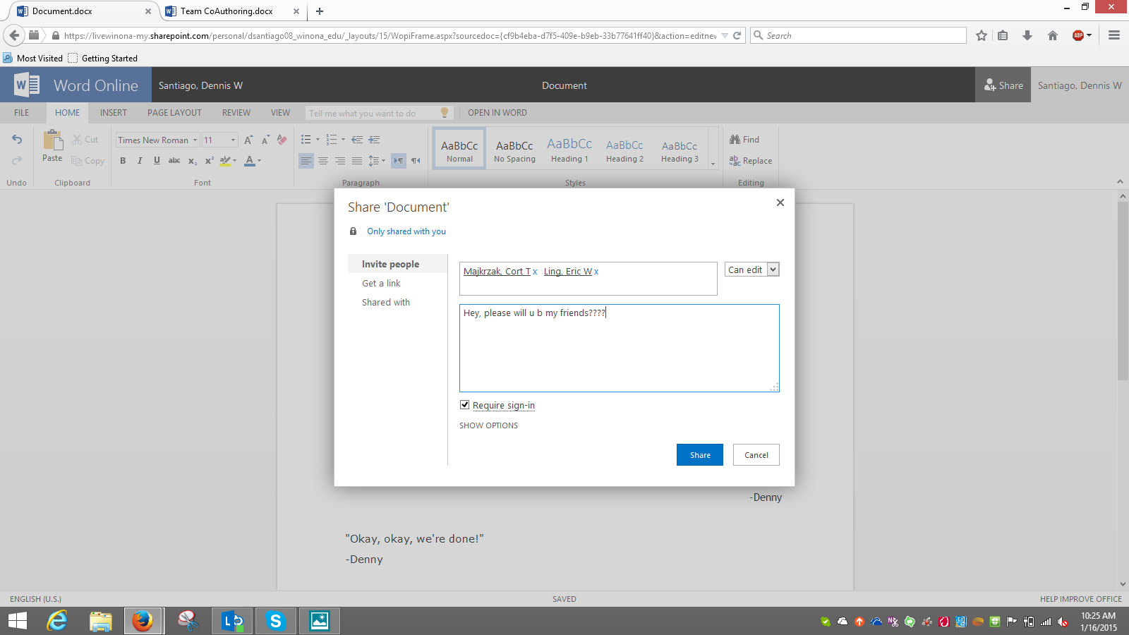1129x635 pixels.
Task: Expand the Times New Roman font dropdown
Action: [x=195, y=140]
